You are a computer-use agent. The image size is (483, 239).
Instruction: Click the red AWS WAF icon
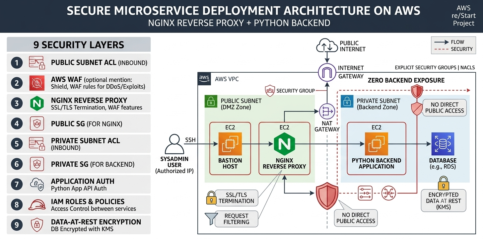pyautogui.click(x=36, y=83)
